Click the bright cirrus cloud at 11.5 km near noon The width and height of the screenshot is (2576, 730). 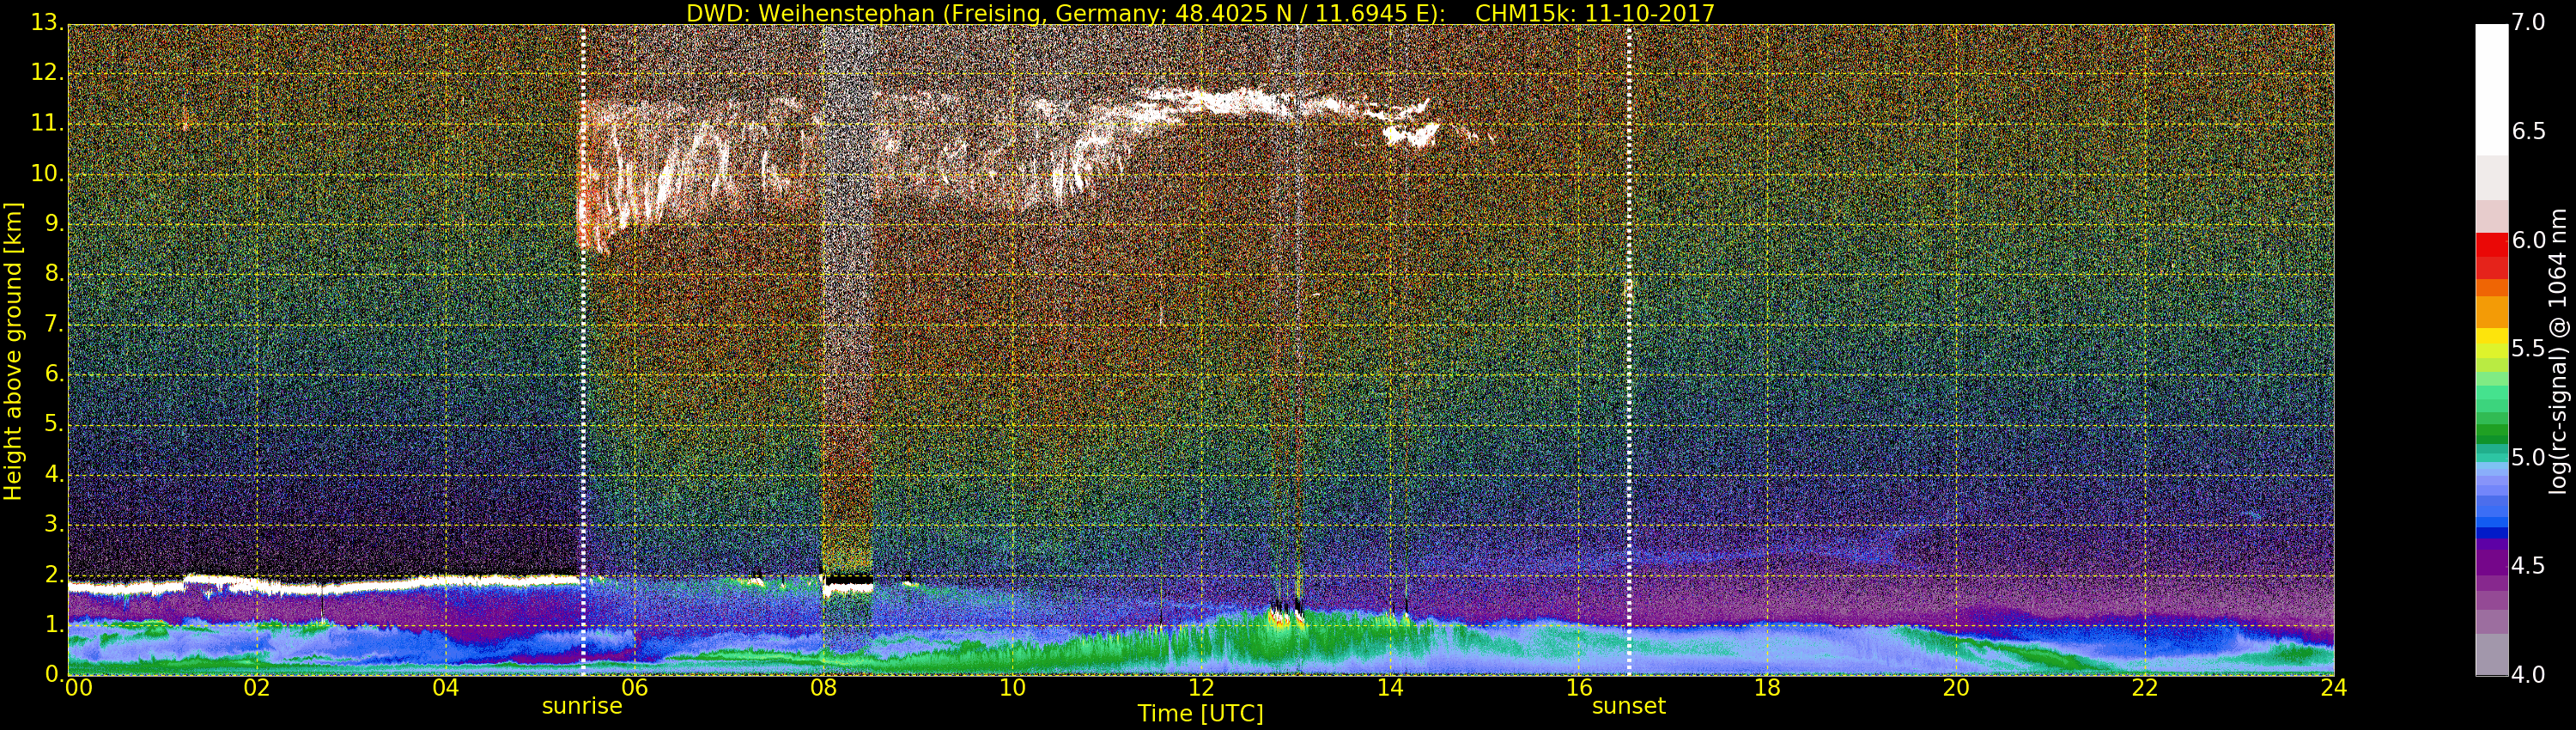[x=1230, y=101]
